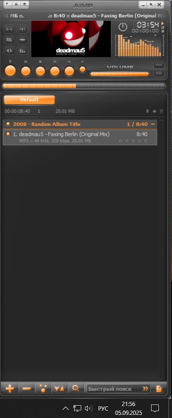
Task: Open the equalizer bars icon
Action: (22, 50)
